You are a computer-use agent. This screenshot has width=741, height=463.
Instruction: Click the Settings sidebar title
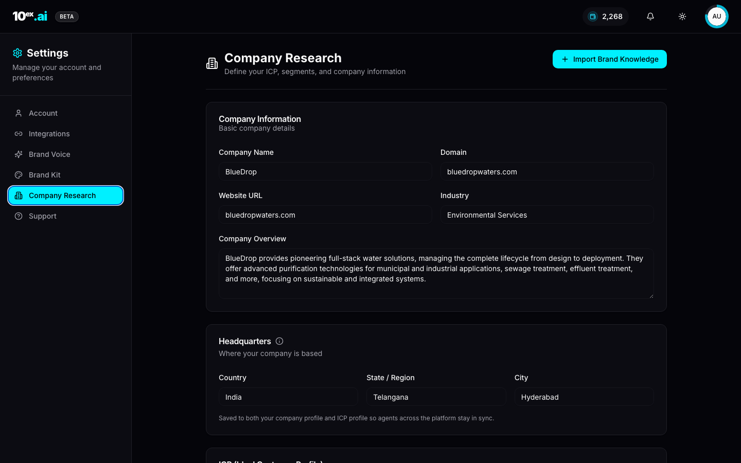coord(47,53)
